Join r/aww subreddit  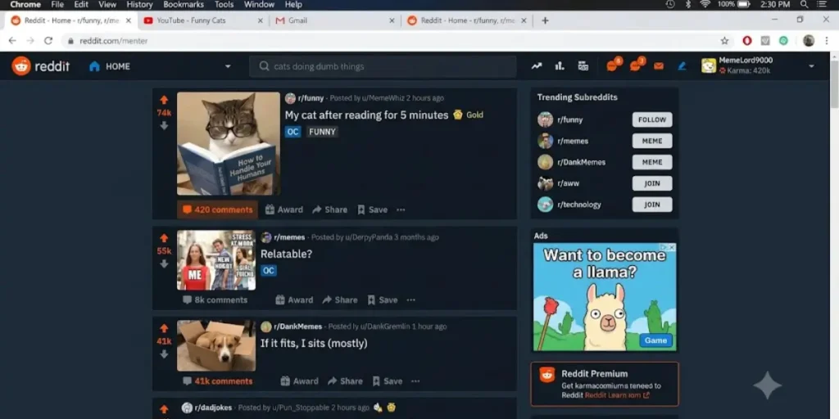tap(651, 183)
